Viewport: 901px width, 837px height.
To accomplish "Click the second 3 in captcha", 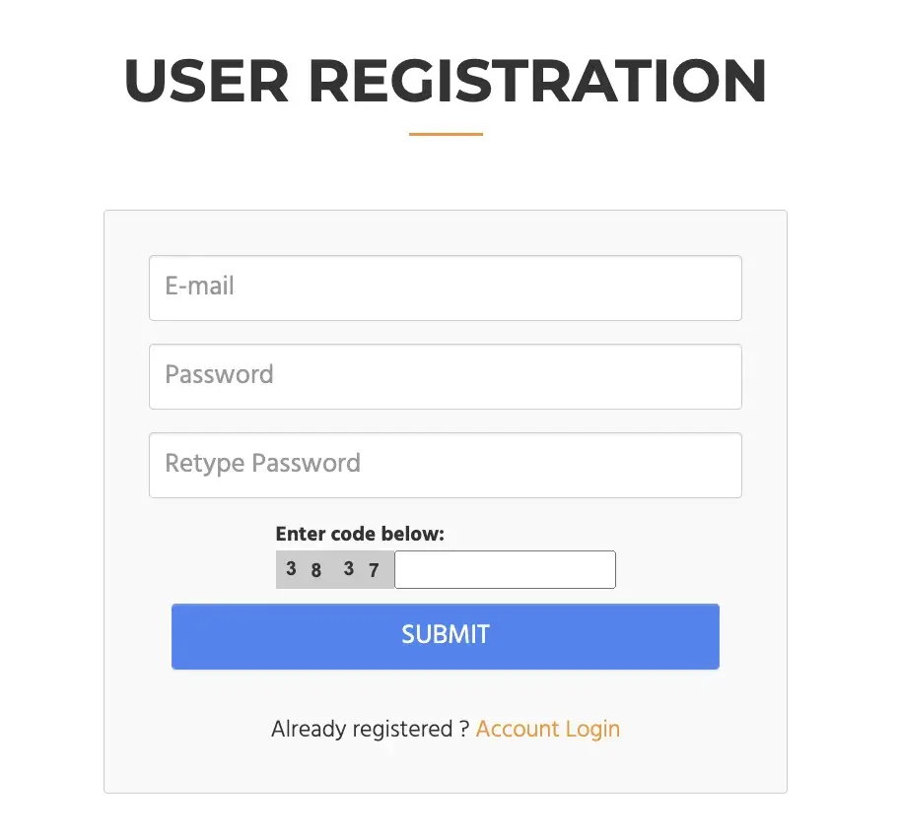I will [348, 568].
